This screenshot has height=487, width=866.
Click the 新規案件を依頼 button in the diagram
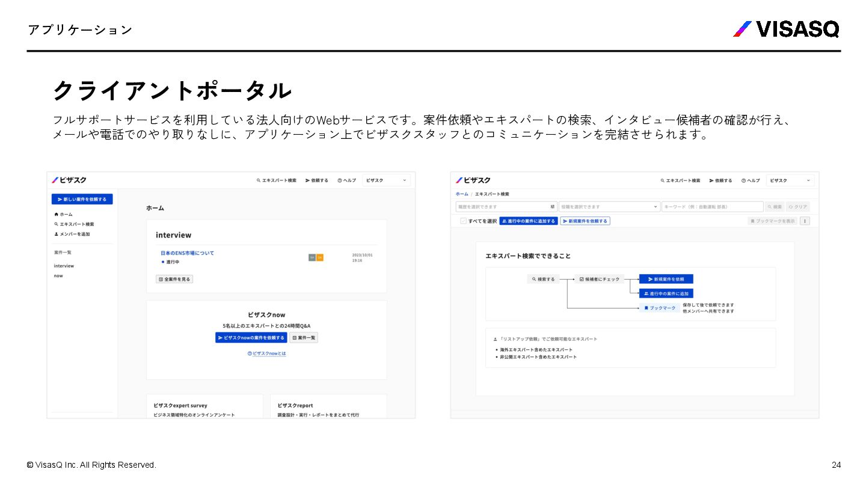point(666,279)
